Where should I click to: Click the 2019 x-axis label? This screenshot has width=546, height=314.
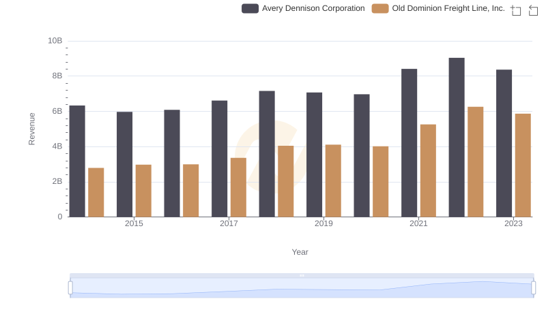pyautogui.click(x=324, y=223)
